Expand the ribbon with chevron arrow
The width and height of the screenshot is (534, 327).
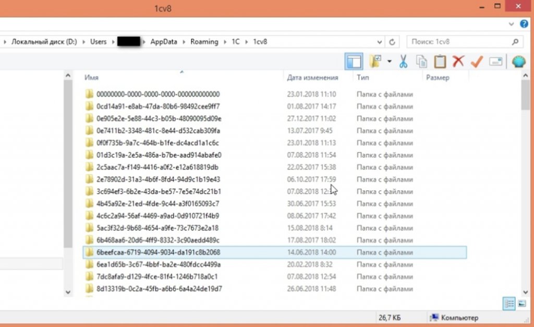point(511,24)
